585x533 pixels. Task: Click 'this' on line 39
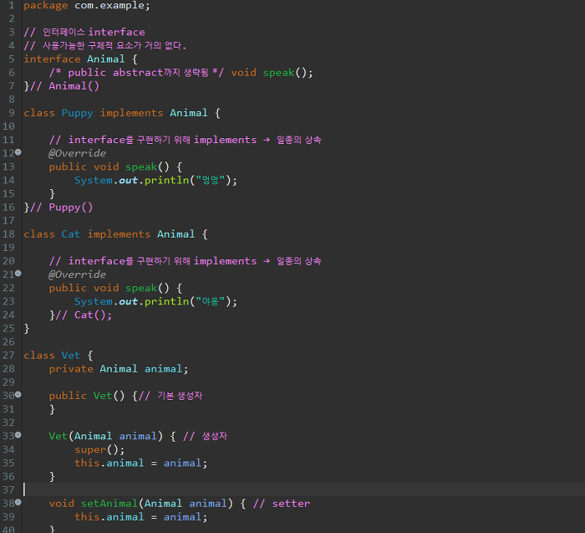[x=87, y=517]
